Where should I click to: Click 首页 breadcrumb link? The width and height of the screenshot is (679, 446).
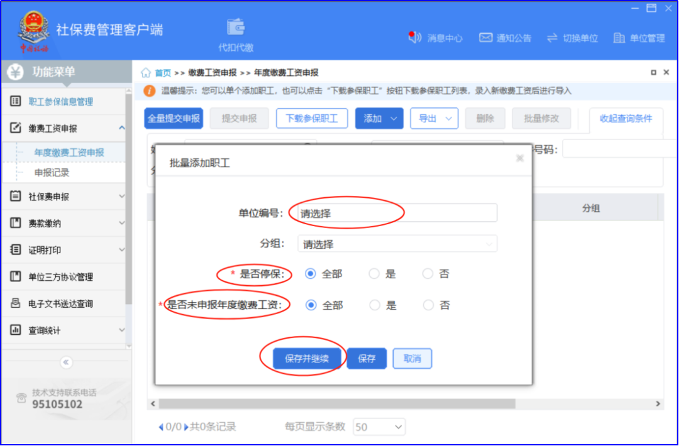[163, 73]
